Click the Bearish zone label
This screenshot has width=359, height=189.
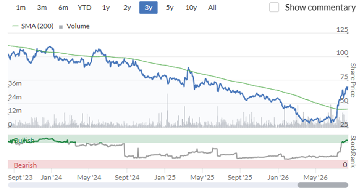click(25, 165)
